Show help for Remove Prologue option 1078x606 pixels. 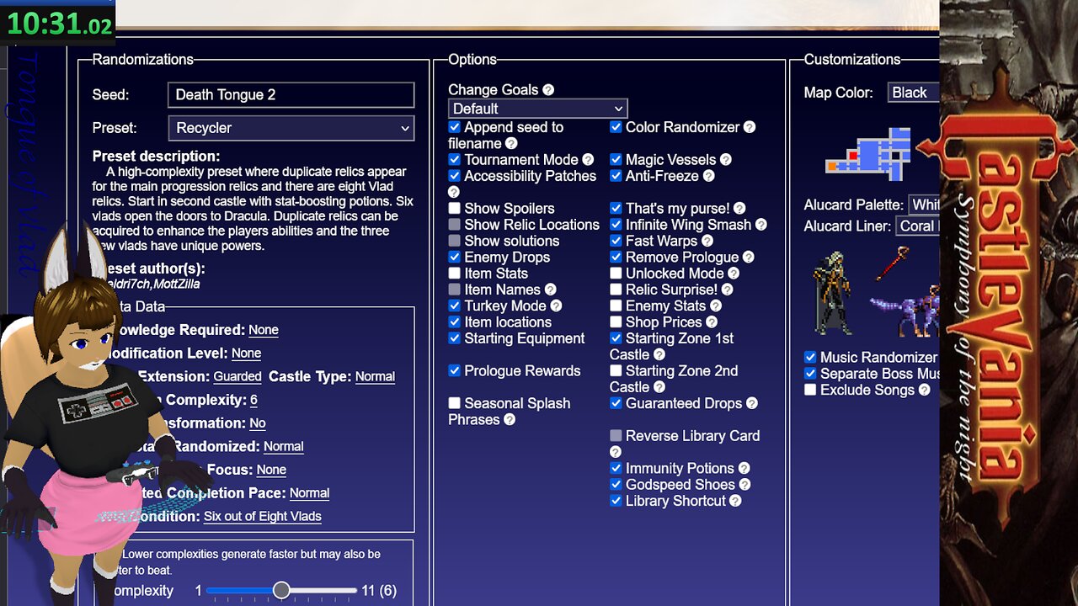point(749,258)
